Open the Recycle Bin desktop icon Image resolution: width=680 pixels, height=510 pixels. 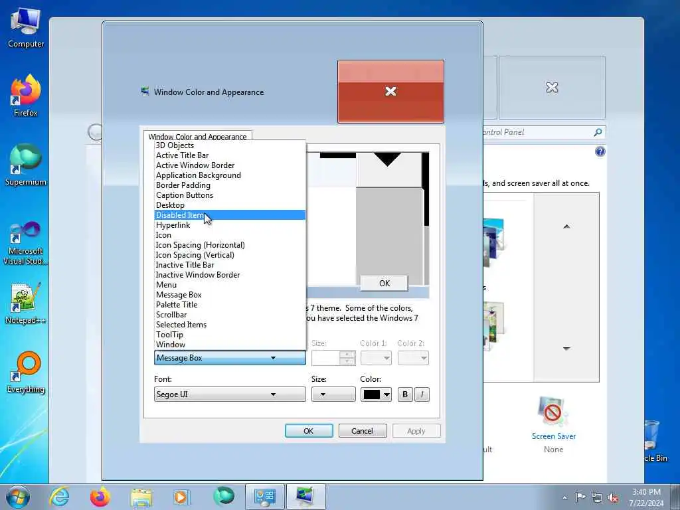(x=655, y=441)
